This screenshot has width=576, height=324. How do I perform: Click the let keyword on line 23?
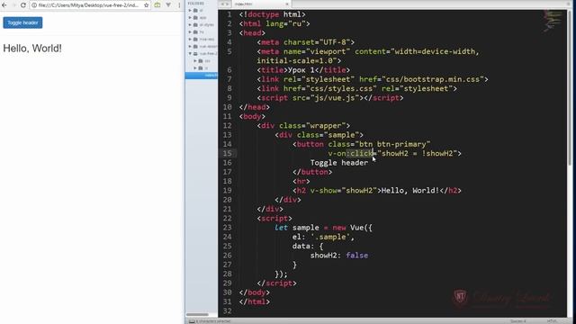click(281, 228)
